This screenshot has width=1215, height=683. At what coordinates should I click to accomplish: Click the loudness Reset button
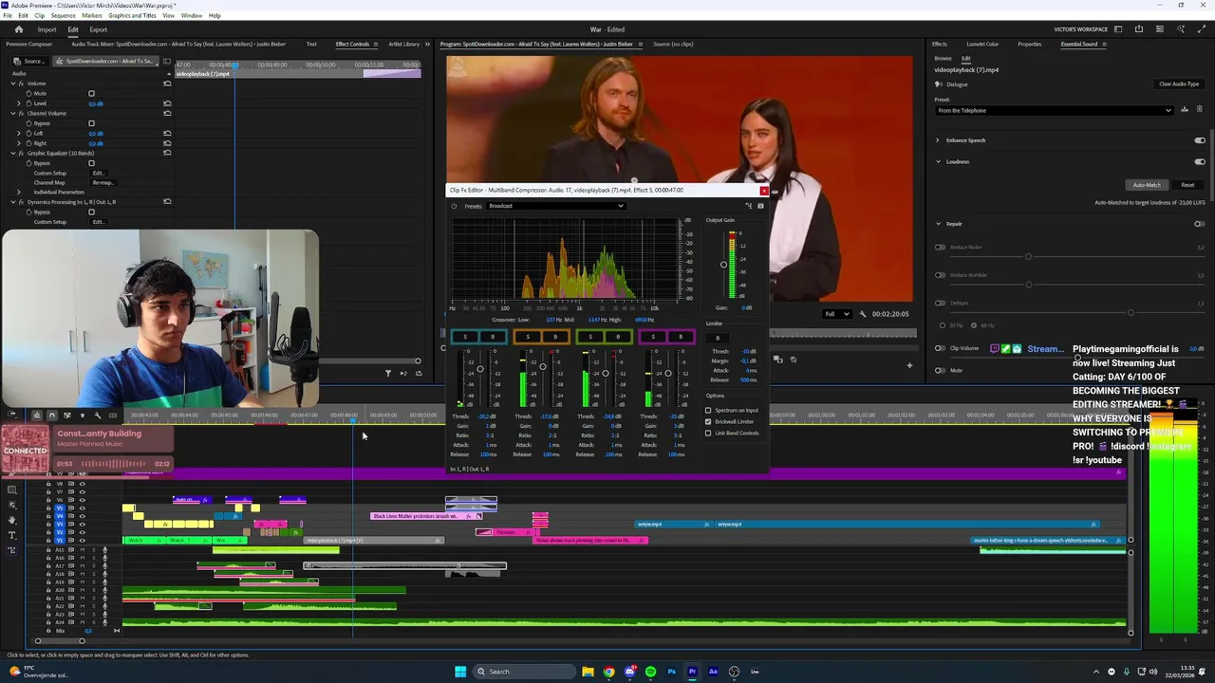[x=1187, y=185]
